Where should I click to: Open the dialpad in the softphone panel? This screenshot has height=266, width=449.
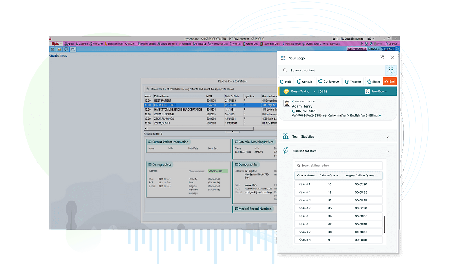[391, 70]
